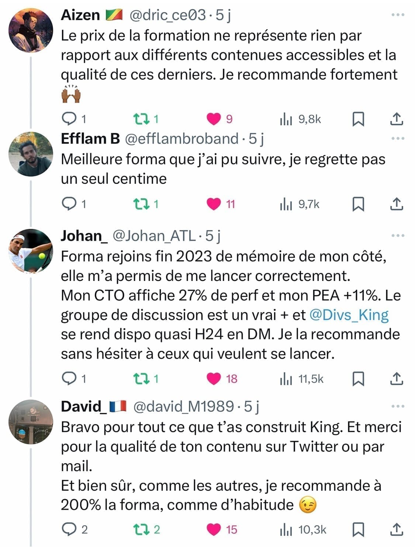The image size is (415, 554).
Task: Open the @efflambroband profile handle
Action: 181,139
